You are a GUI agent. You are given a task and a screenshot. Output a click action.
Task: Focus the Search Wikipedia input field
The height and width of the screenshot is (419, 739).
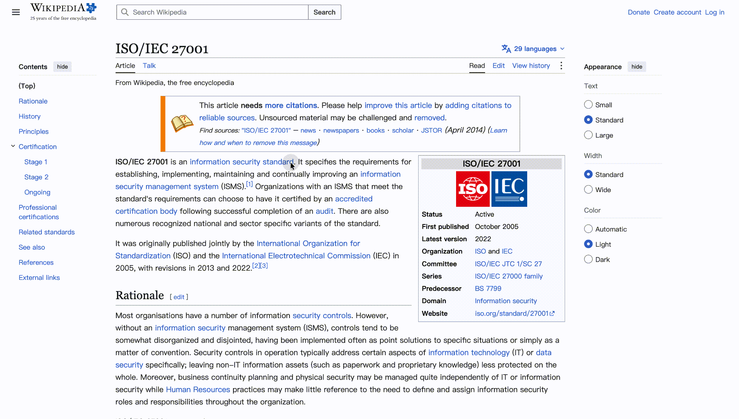pos(212,12)
